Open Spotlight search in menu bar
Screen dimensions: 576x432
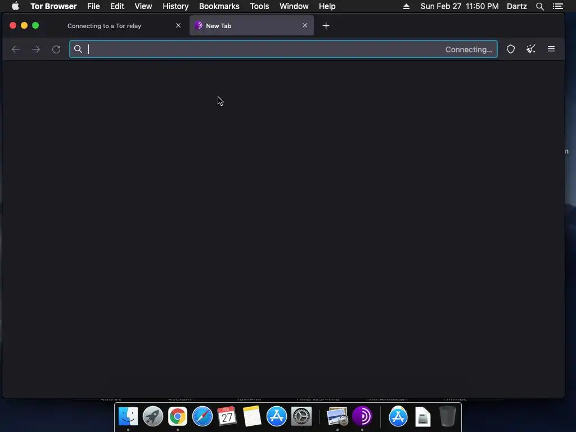tap(540, 6)
